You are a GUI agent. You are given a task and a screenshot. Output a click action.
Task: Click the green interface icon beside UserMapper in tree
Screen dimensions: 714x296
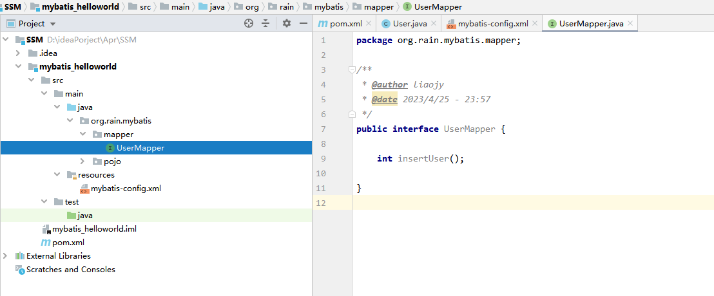(x=110, y=148)
